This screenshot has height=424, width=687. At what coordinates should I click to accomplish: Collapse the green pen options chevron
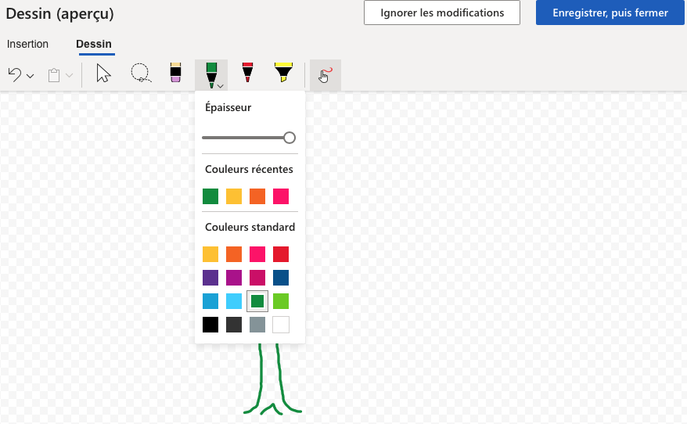221,86
